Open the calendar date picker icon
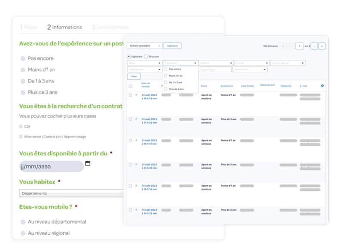The image size is (344, 251). (88, 163)
